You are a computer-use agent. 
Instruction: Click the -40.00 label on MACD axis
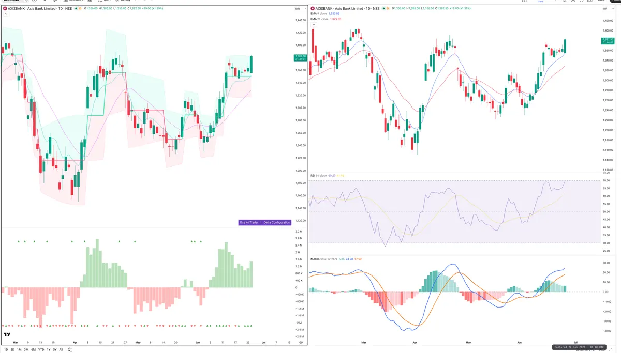coord(606,331)
